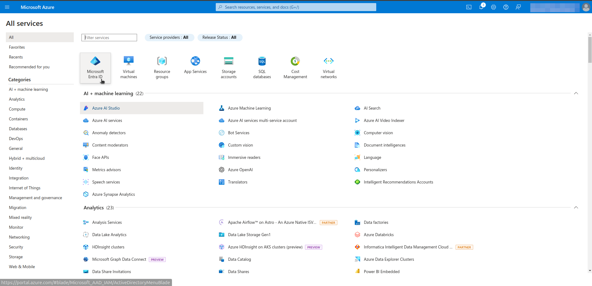Open the SQL databases tile
Image resolution: width=592 pixels, height=286 pixels.
[x=262, y=68]
